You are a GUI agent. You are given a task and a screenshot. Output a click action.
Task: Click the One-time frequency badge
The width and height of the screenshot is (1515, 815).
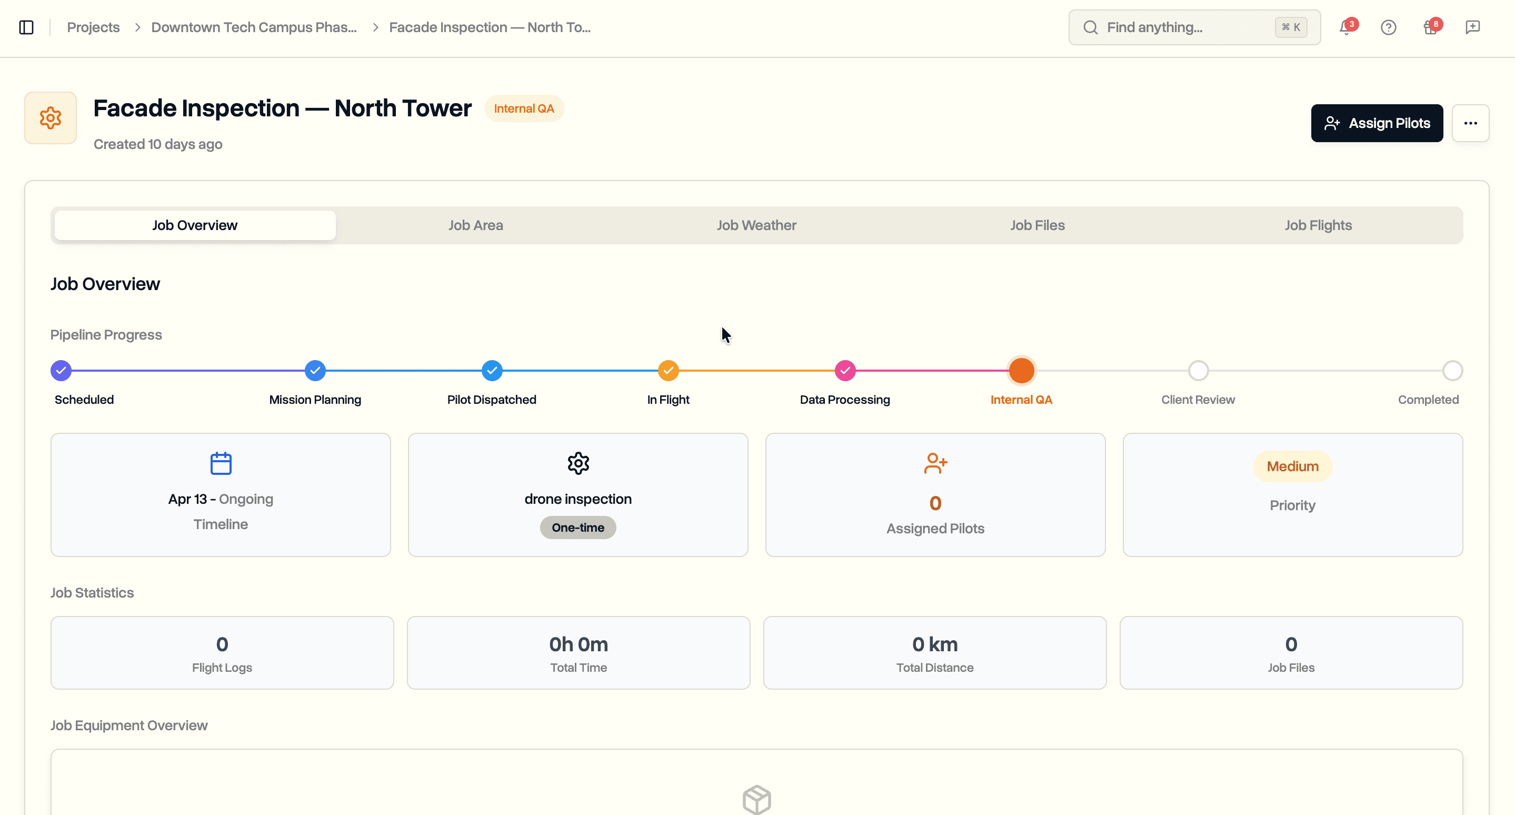tap(577, 528)
